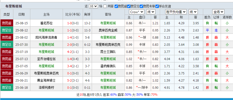Select the date cell 25-07-19
The height and width of the screenshot is (100, 233).
point(22,52)
